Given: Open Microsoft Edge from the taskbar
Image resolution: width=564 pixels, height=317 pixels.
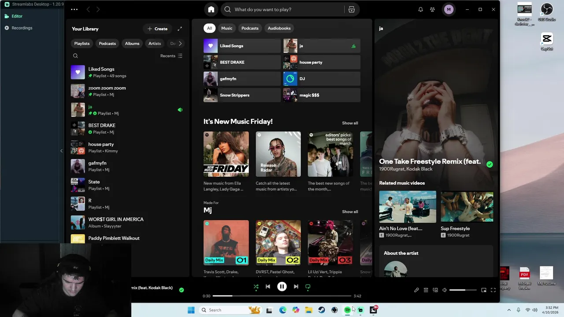Looking at the screenshot, I should pos(283,310).
